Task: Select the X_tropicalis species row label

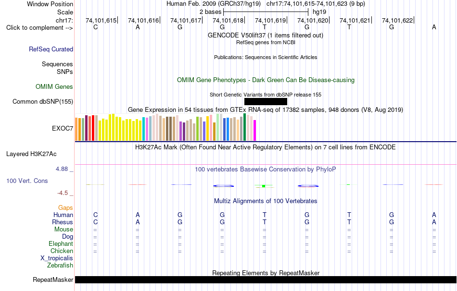Action: pos(57,258)
